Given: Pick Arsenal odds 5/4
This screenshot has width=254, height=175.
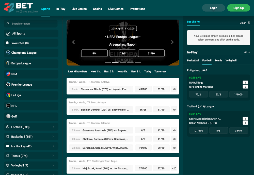Looking at the screenshot, I should click(x=94, y=53).
